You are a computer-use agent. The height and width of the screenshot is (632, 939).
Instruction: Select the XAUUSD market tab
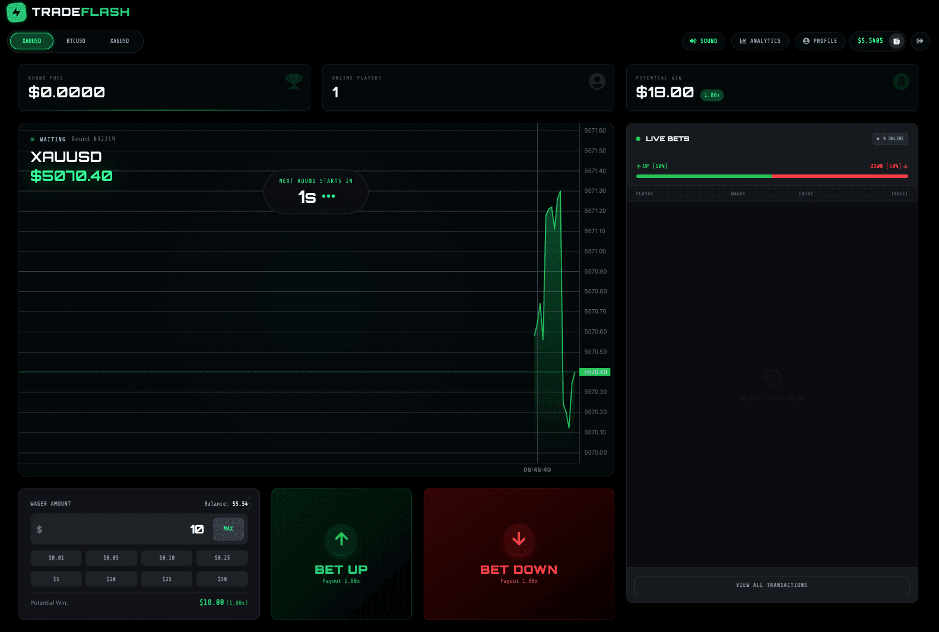tap(32, 41)
